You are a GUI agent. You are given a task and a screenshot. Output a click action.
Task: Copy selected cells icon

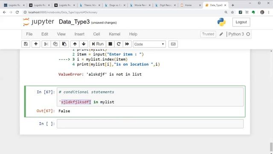pyautogui.click(x=55, y=44)
